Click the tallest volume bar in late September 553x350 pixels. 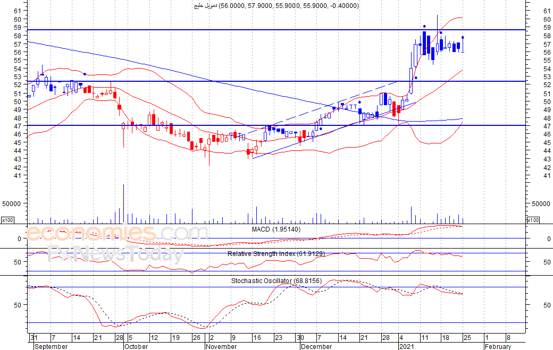pyautogui.click(x=123, y=204)
